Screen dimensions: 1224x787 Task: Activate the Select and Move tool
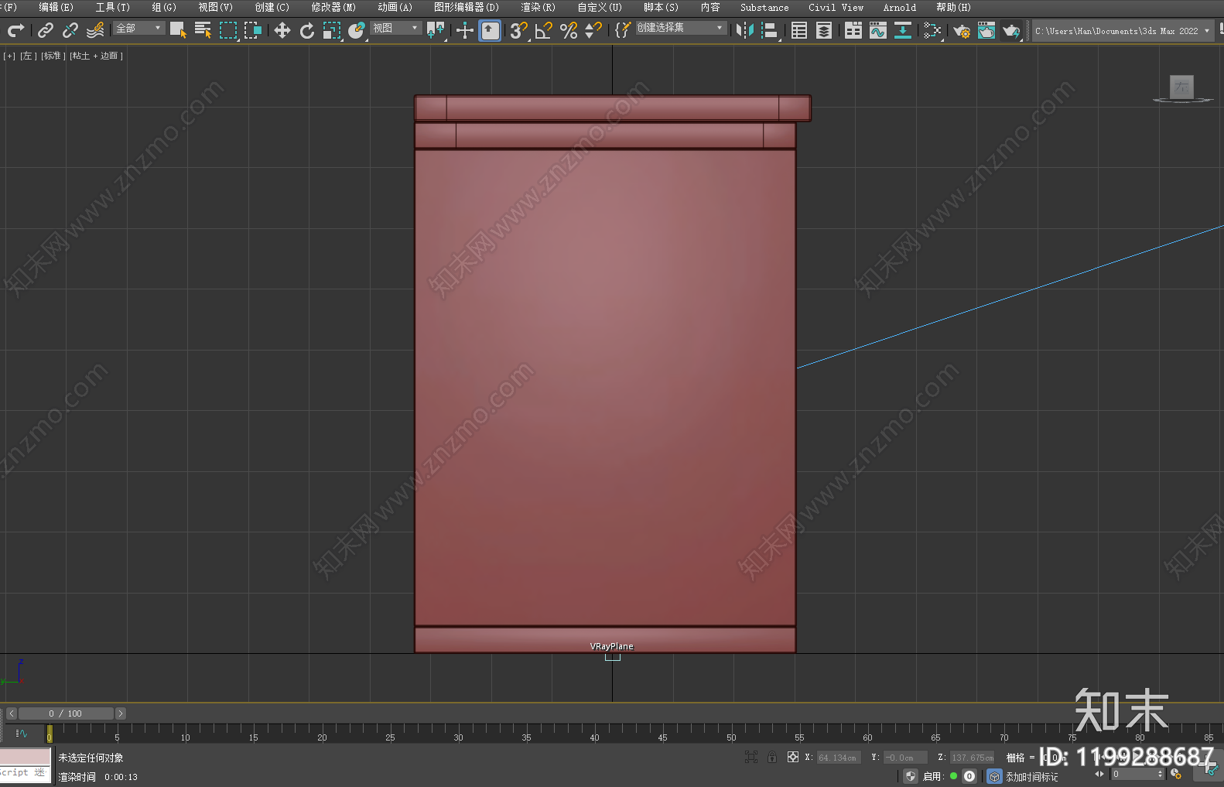[x=282, y=30]
